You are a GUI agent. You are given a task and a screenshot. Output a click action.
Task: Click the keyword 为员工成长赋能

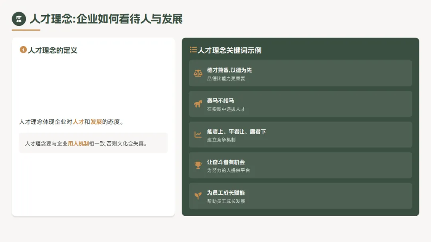[226, 193]
